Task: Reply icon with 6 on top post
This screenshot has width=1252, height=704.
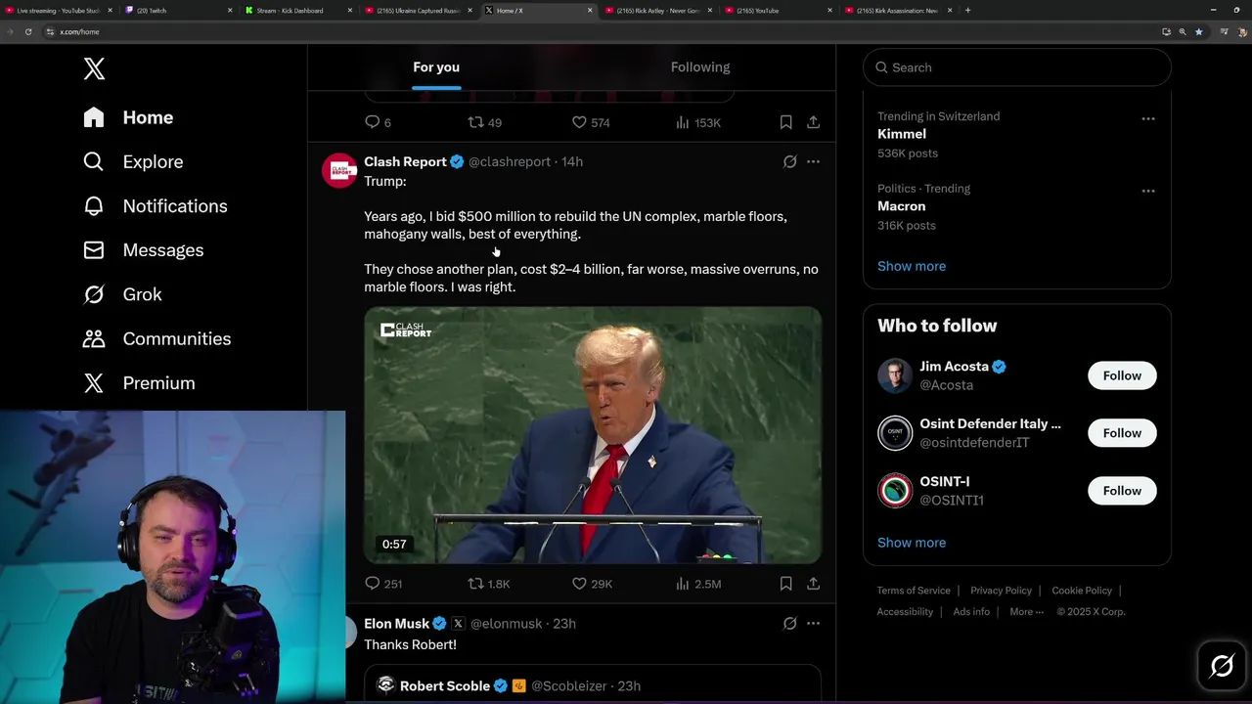Action: [x=378, y=122]
